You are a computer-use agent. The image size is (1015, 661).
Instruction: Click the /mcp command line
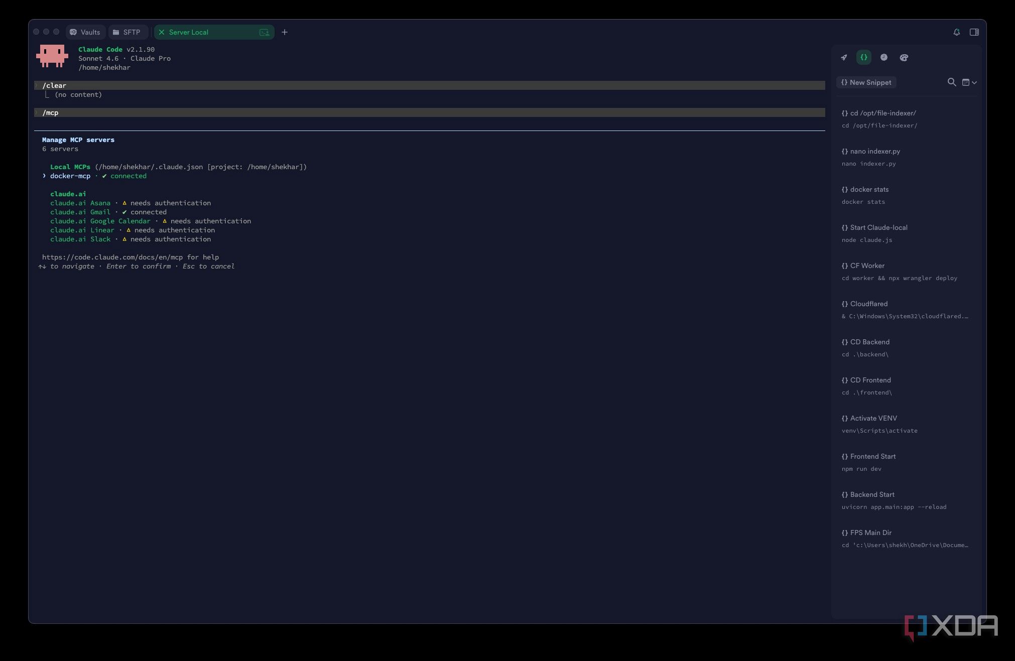[x=430, y=112]
